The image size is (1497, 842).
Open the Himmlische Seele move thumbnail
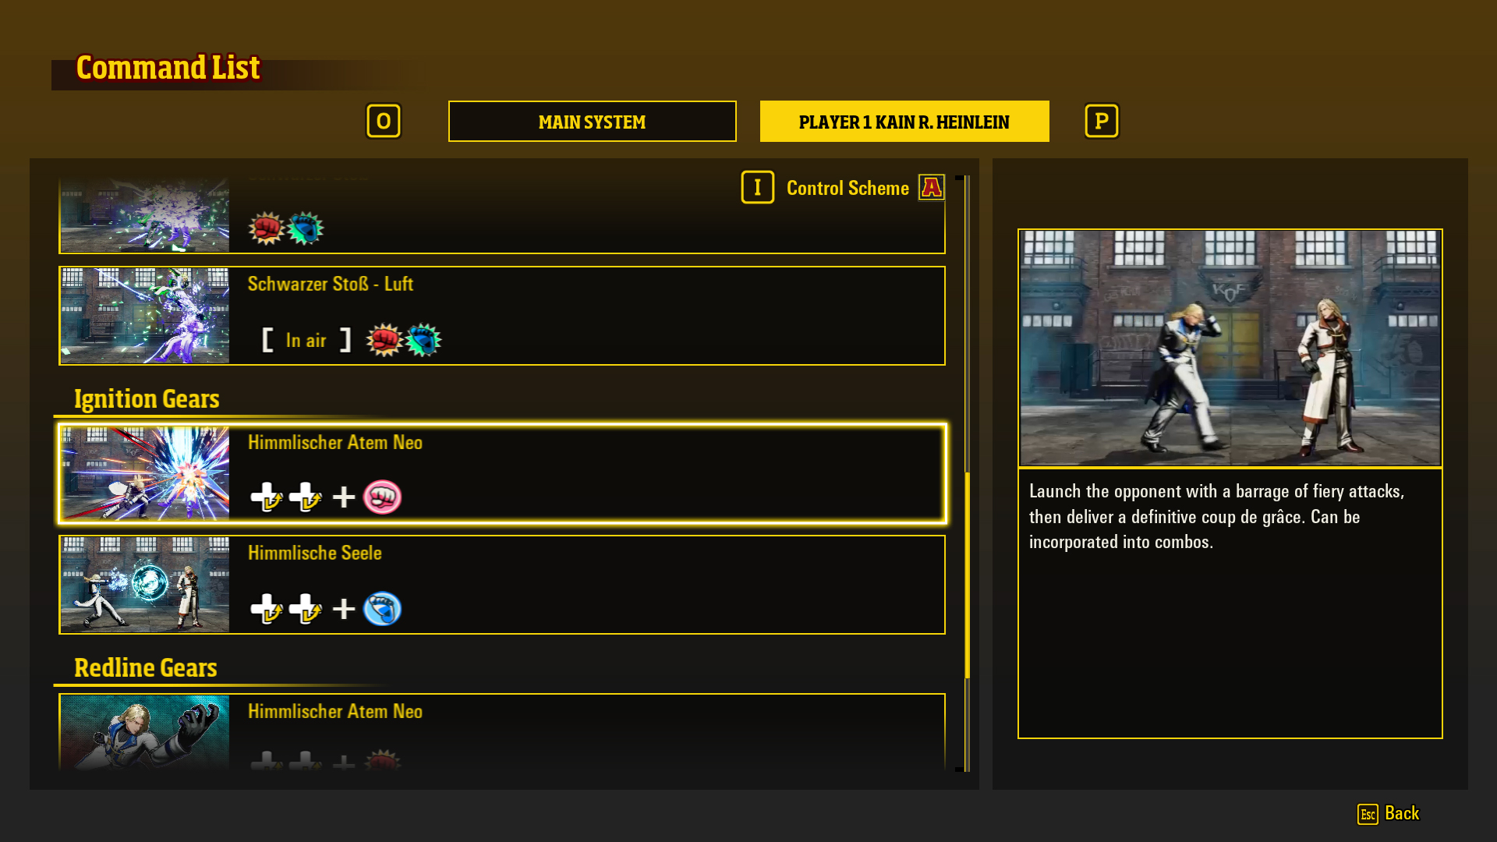tap(145, 584)
